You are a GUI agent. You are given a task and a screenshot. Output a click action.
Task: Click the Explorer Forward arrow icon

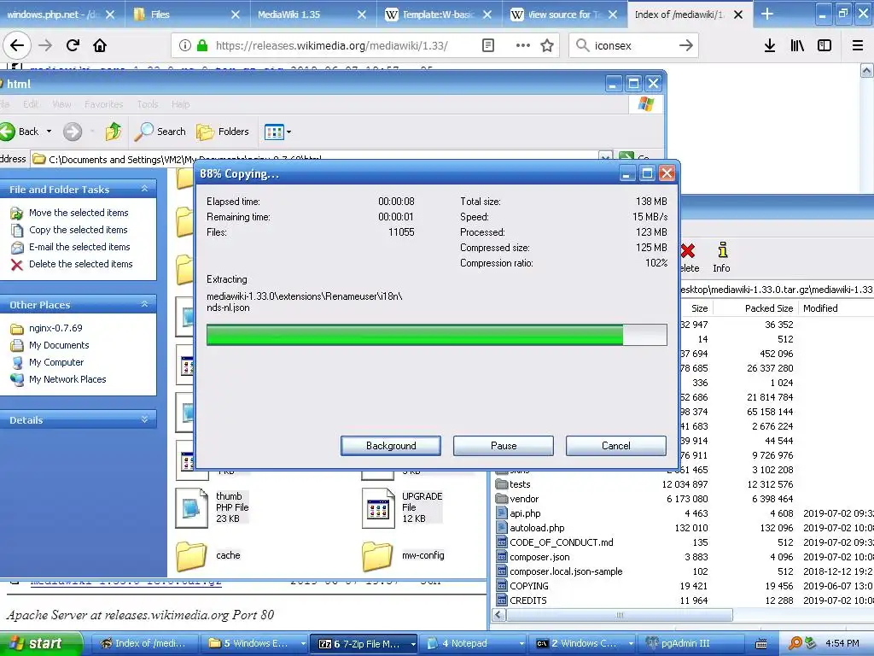point(73,132)
